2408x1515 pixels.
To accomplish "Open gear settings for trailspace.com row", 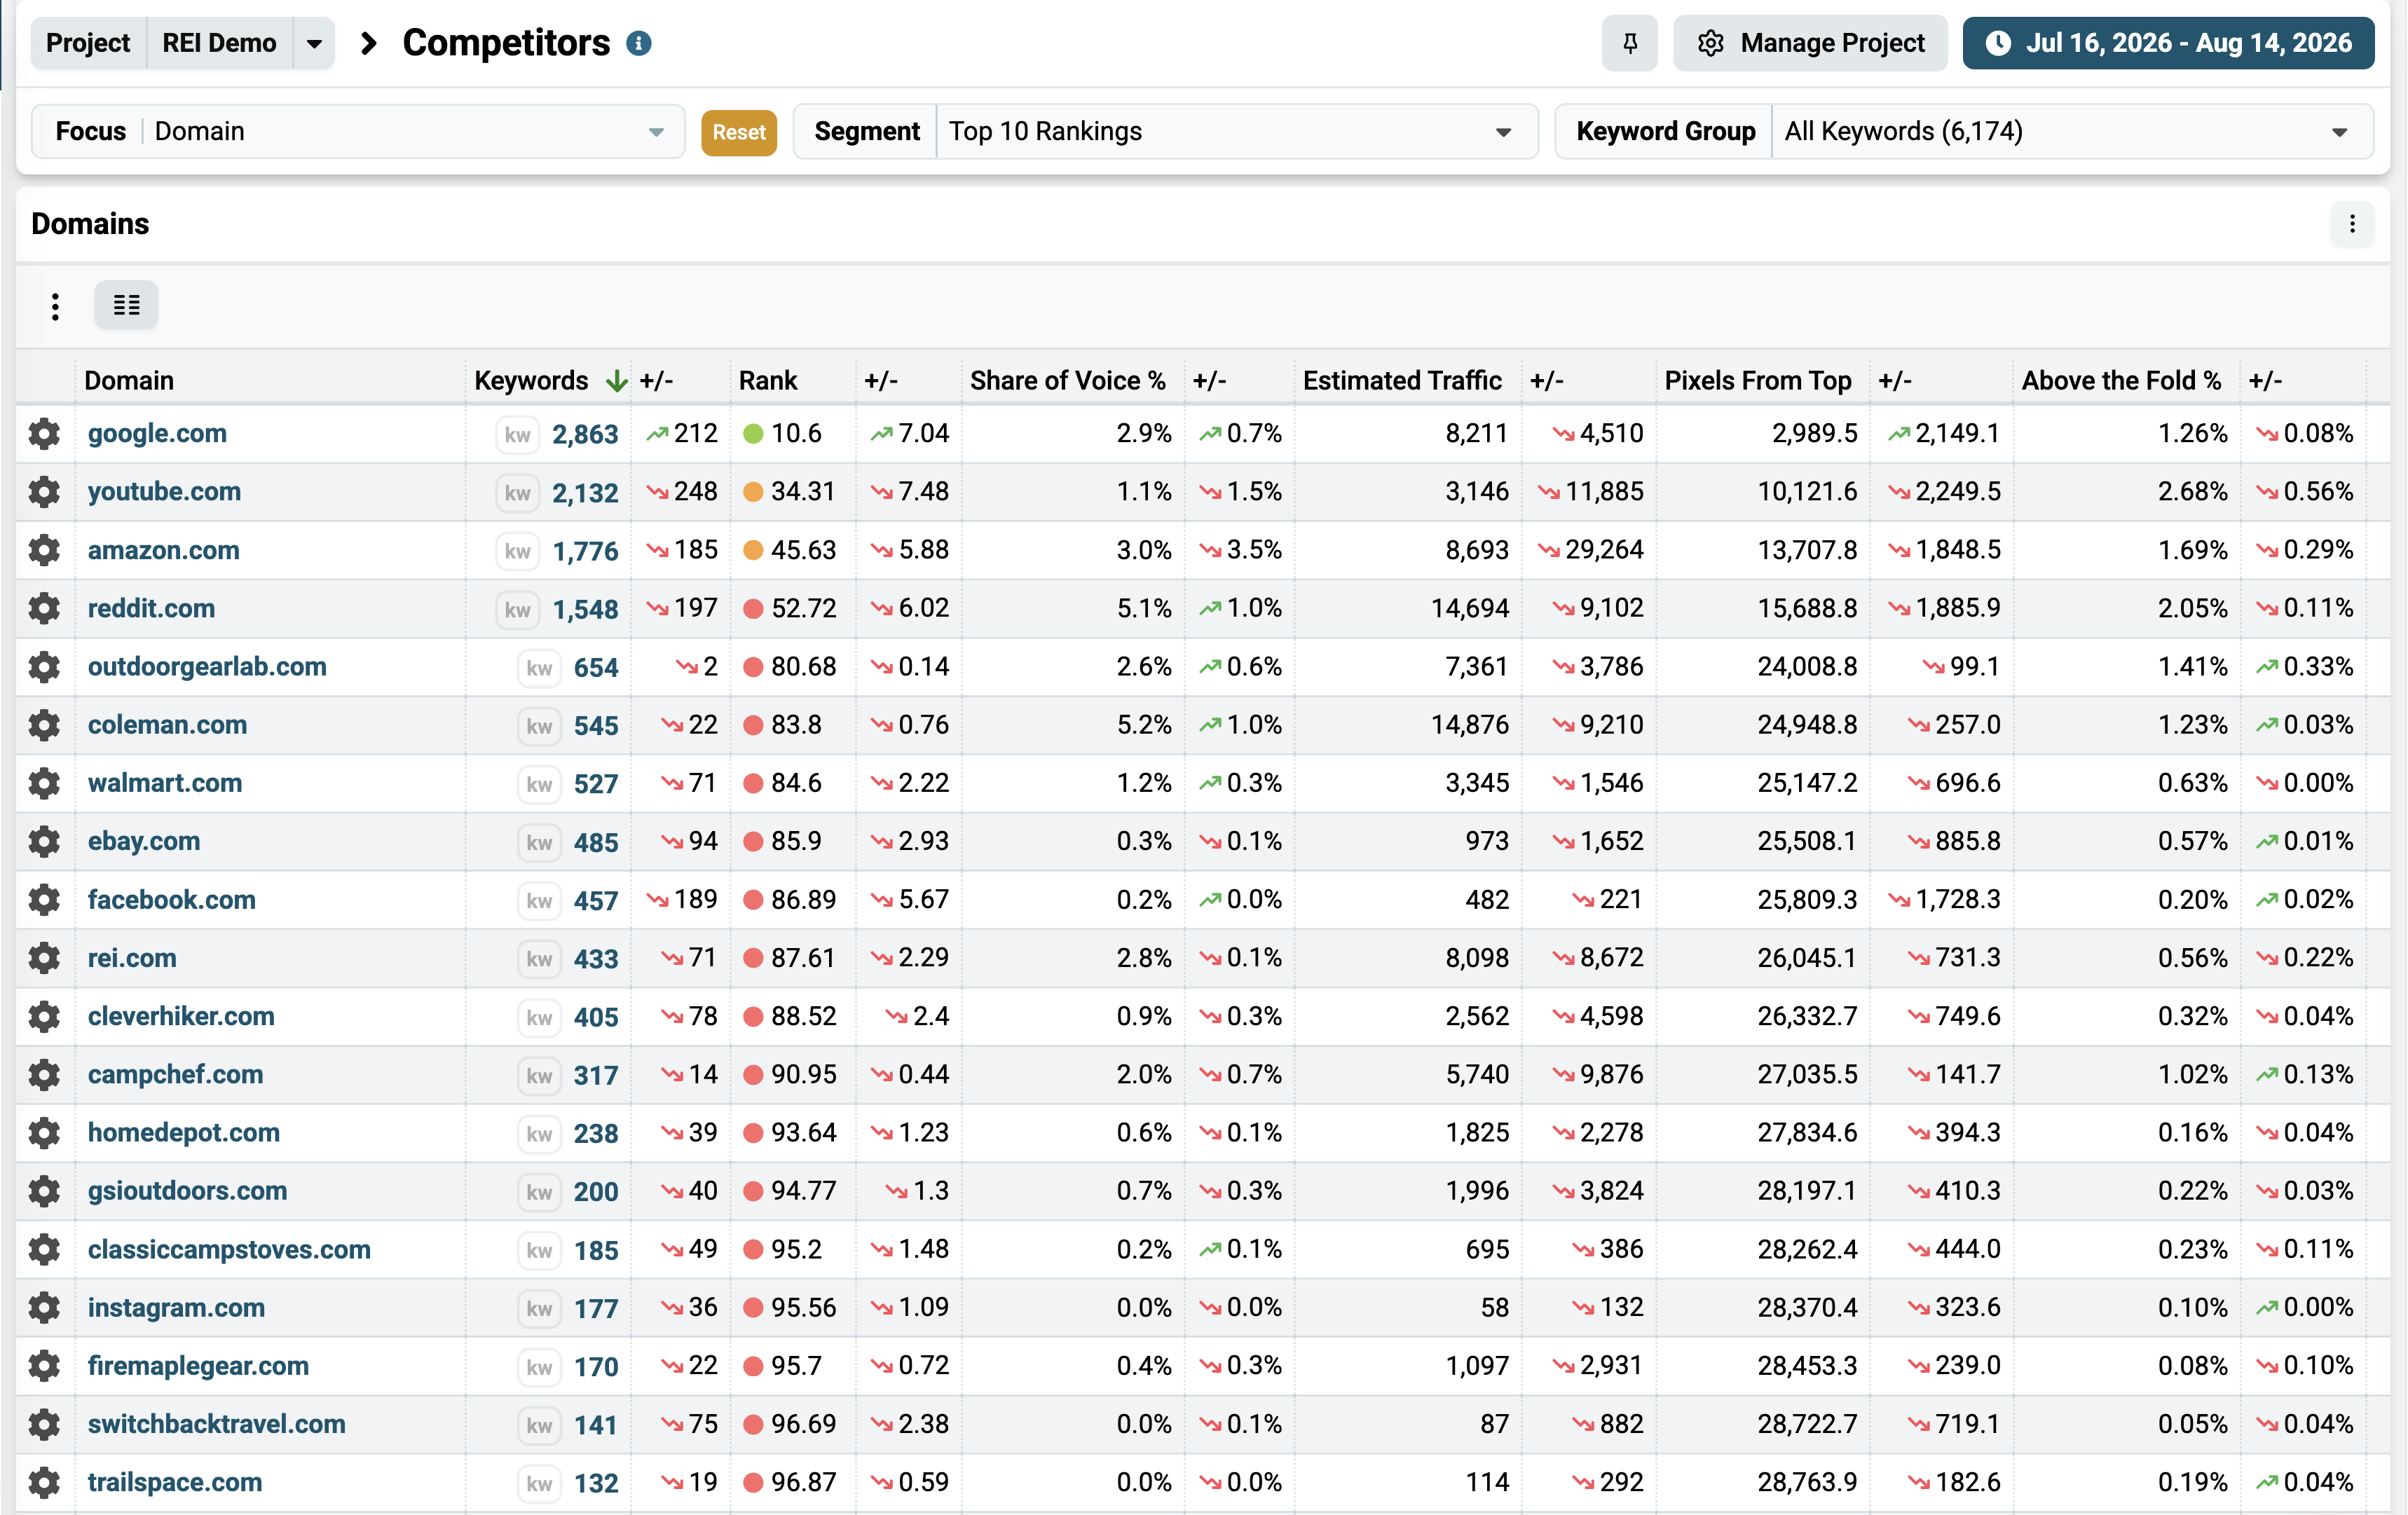I will click(44, 1482).
